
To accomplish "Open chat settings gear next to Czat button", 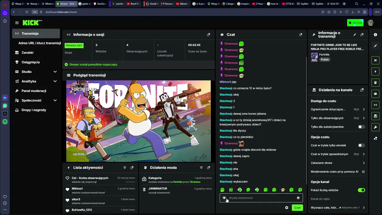I will point(286,208).
